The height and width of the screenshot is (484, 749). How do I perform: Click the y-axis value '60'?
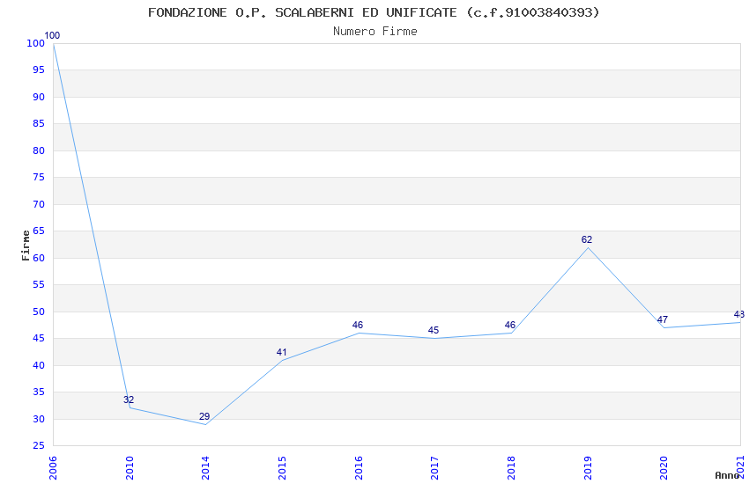pos(39,258)
